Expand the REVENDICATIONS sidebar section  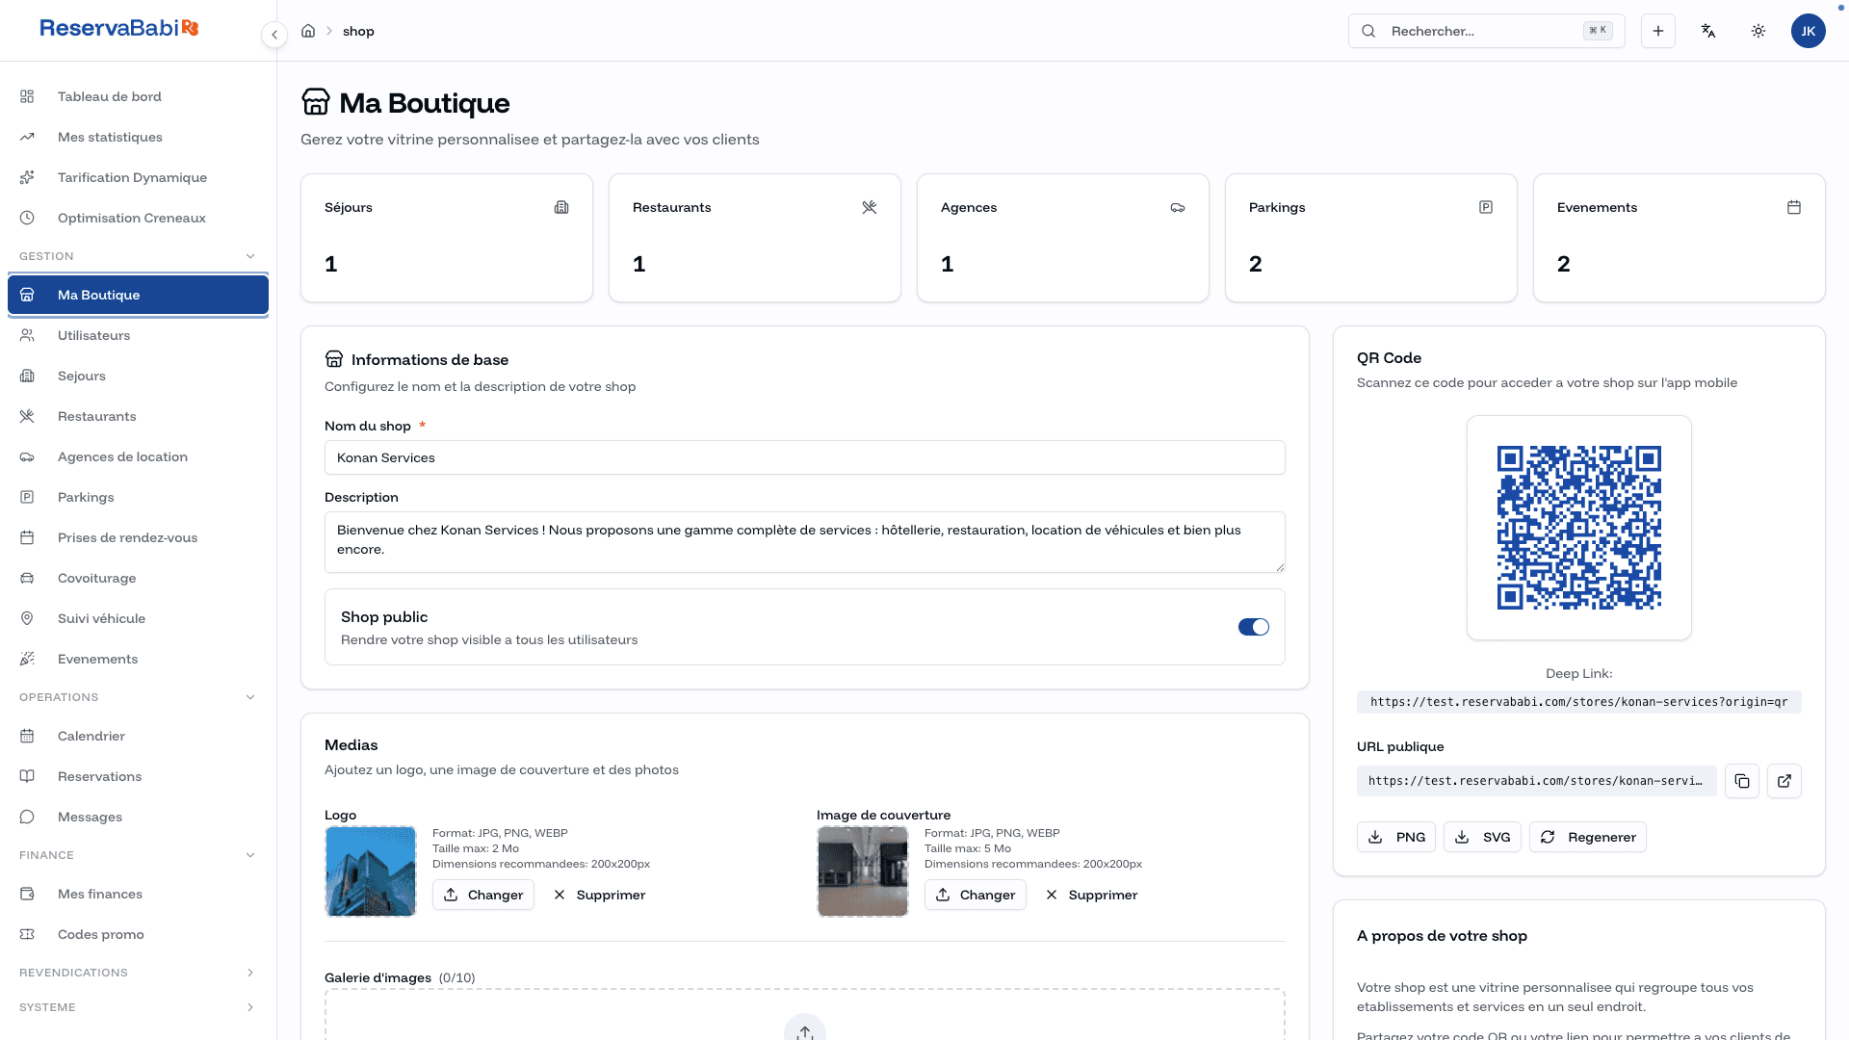[x=250, y=973]
